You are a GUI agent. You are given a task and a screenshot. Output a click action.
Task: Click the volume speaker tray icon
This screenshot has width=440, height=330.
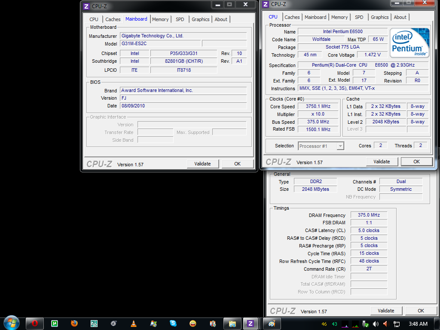[x=376, y=324]
